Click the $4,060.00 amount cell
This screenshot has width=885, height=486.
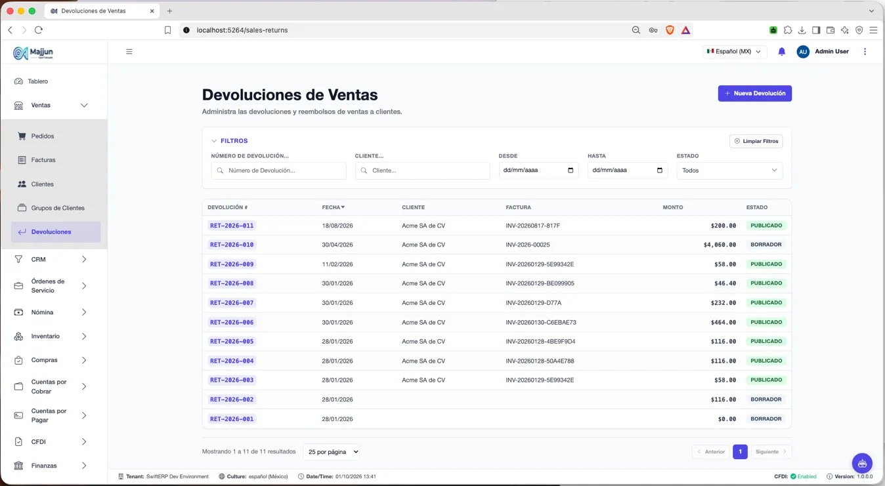(x=720, y=245)
